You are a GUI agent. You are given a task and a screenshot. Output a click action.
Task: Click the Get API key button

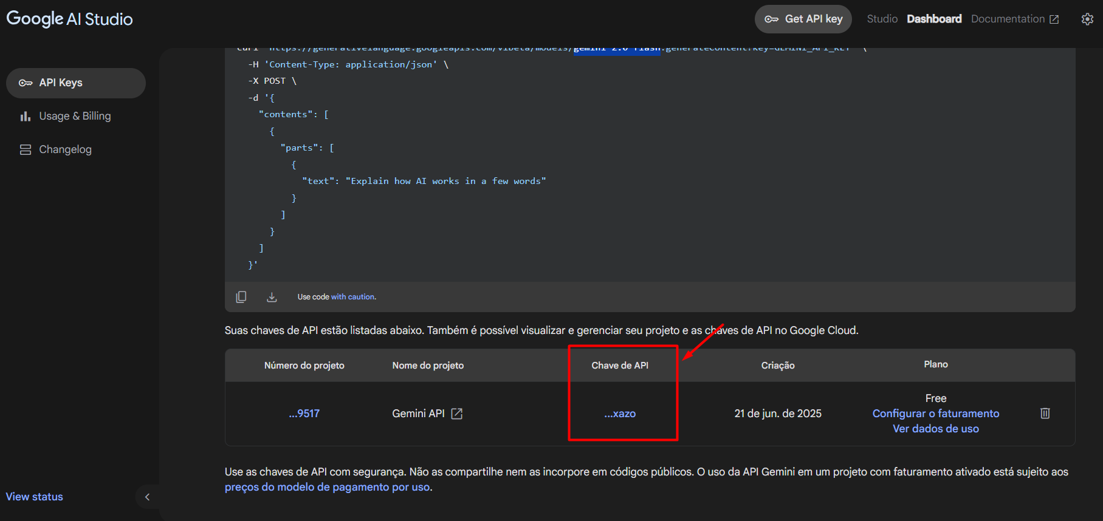tap(803, 19)
